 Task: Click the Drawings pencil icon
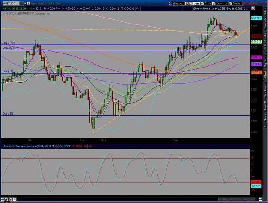tap(214, 3)
